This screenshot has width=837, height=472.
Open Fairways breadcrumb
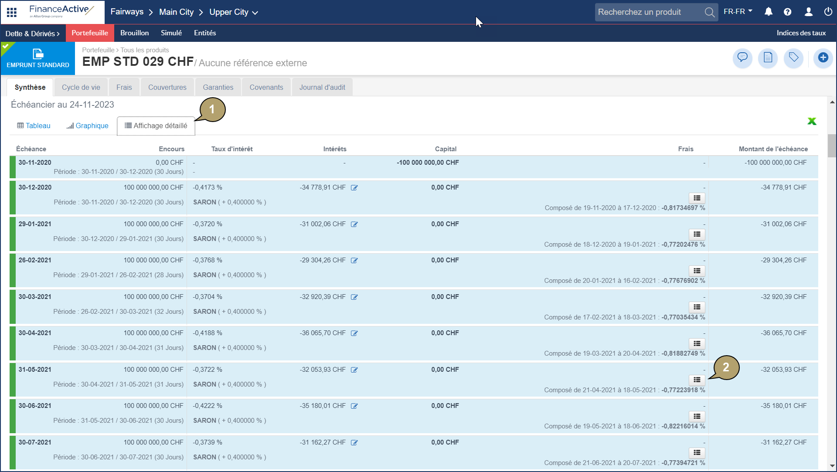(x=127, y=12)
